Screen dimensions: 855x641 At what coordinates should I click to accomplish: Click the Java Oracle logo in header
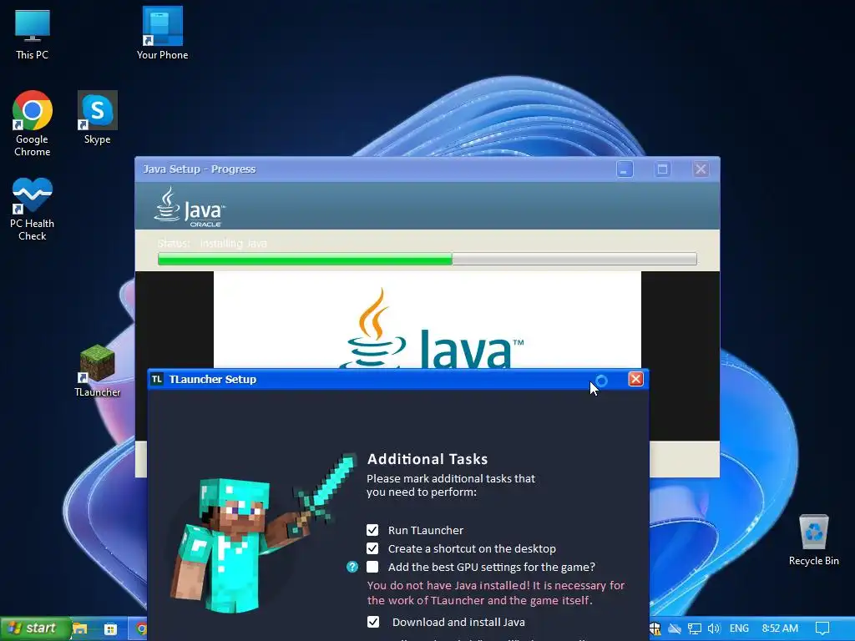(190, 207)
